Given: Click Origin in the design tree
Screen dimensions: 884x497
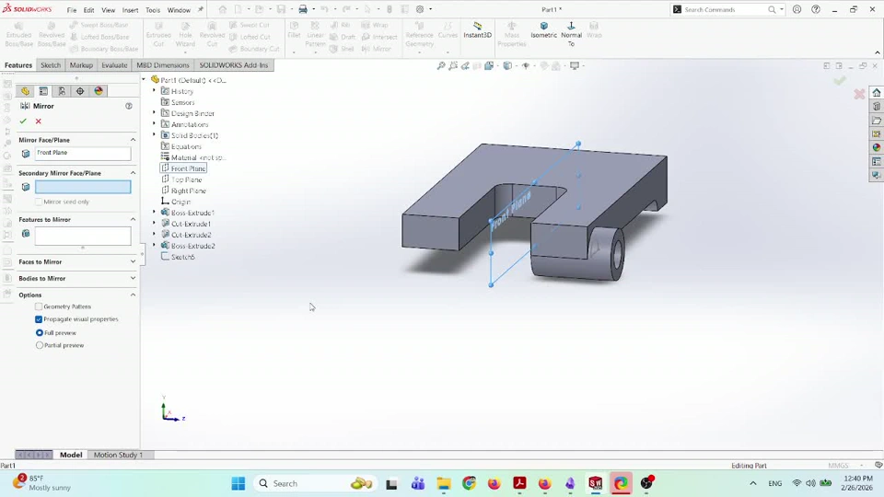Looking at the screenshot, I should [x=181, y=202].
